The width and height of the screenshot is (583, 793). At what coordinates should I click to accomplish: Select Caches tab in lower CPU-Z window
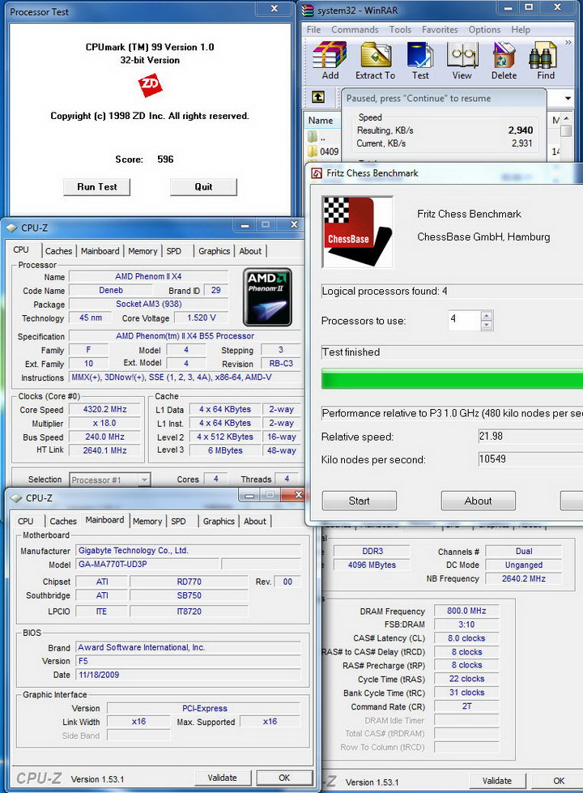pos(63,521)
